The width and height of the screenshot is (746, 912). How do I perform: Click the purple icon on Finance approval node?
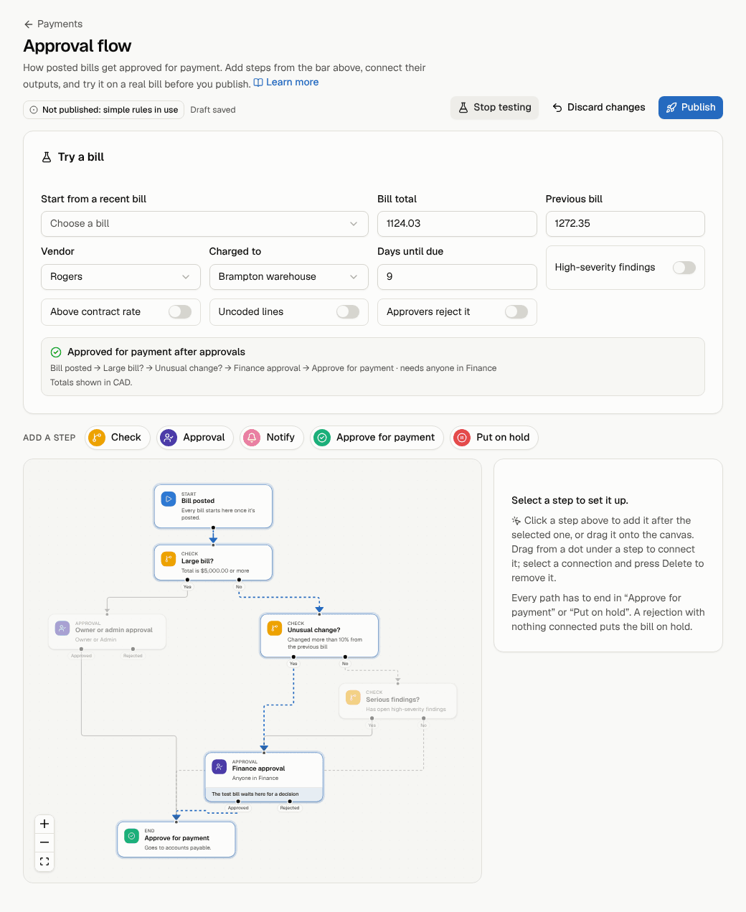pos(219,766)
